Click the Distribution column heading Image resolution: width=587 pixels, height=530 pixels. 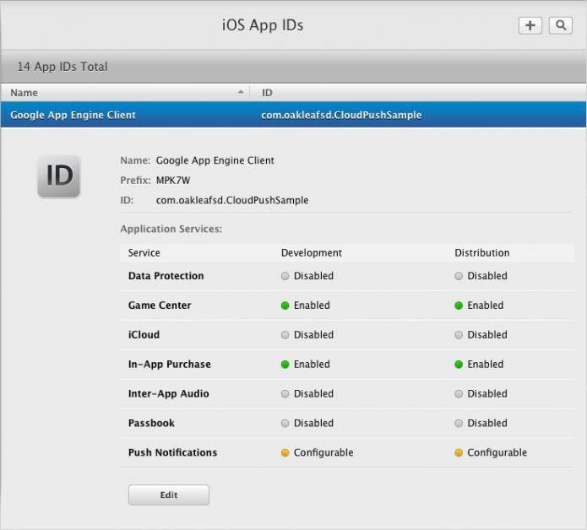(481, 253)
